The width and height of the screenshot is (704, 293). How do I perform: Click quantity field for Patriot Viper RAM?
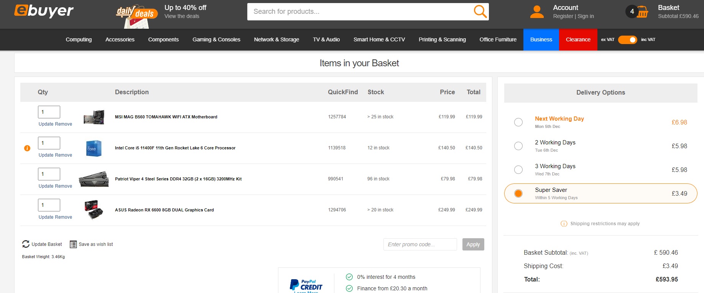[x=49, y=174]
